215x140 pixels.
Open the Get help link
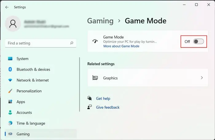103,99
